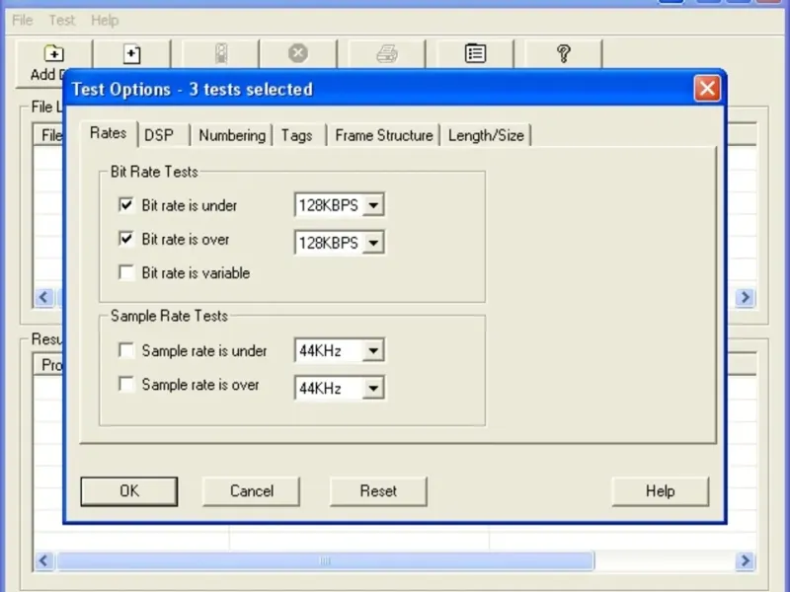Confirm with the OK button
This screenshot has height=592, width=790.
click(x=129, y=491)
